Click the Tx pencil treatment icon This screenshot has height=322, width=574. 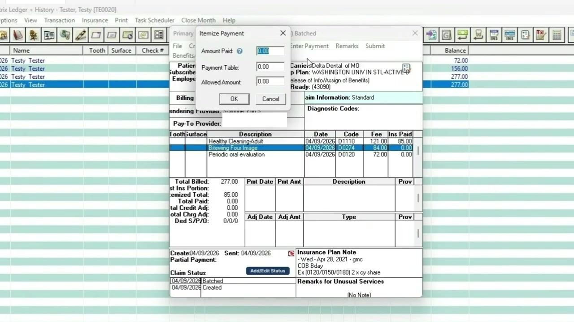541,34
